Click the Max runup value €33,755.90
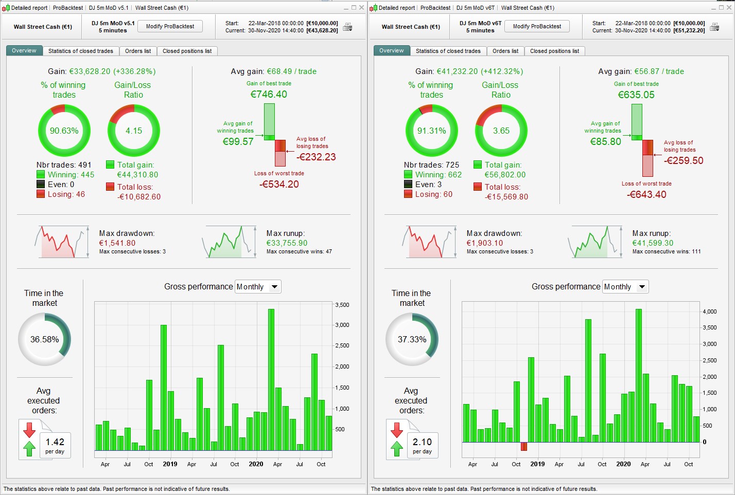This screenshot has height=495, width=735. (287, 243)
